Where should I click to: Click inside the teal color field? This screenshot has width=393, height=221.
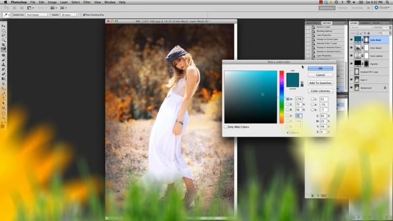(251, 97)
